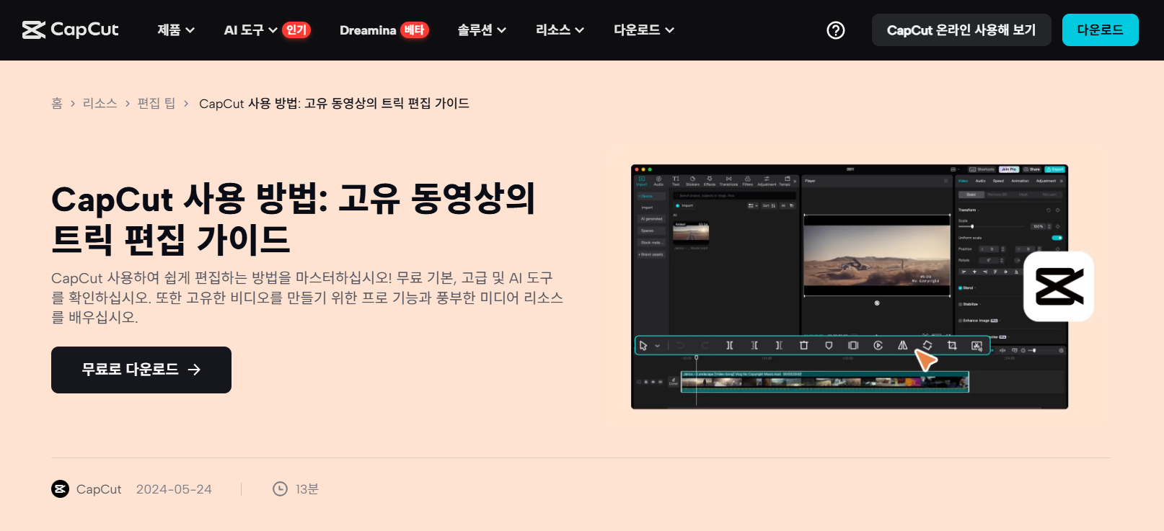Select the Animation tab in the editor inspector
Screen dimensions: 1164x531
(1020, 181)
